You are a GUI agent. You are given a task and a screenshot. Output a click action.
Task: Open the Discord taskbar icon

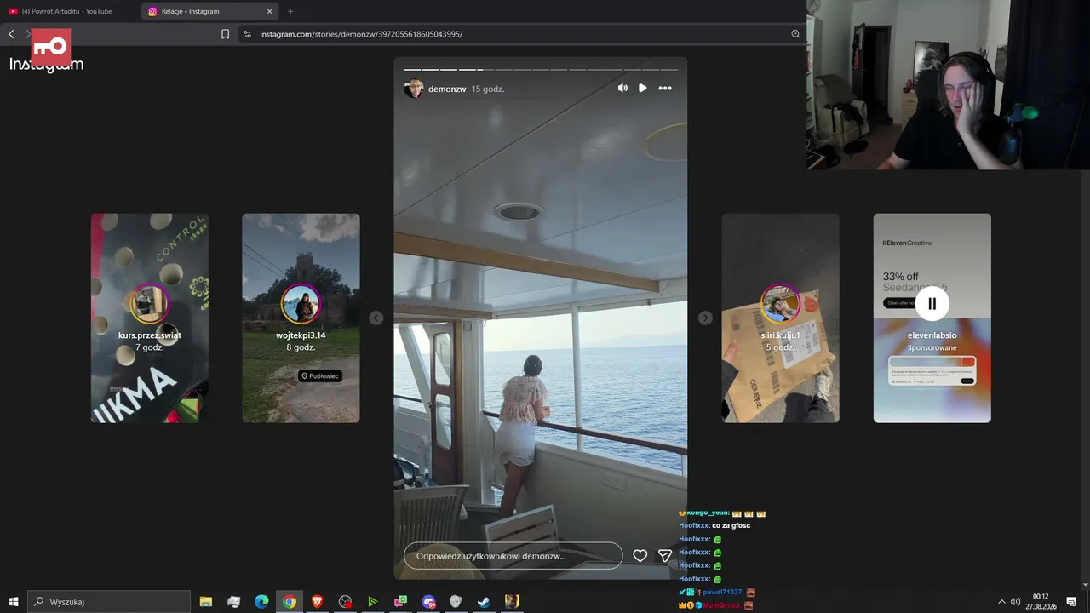point(427,602)
